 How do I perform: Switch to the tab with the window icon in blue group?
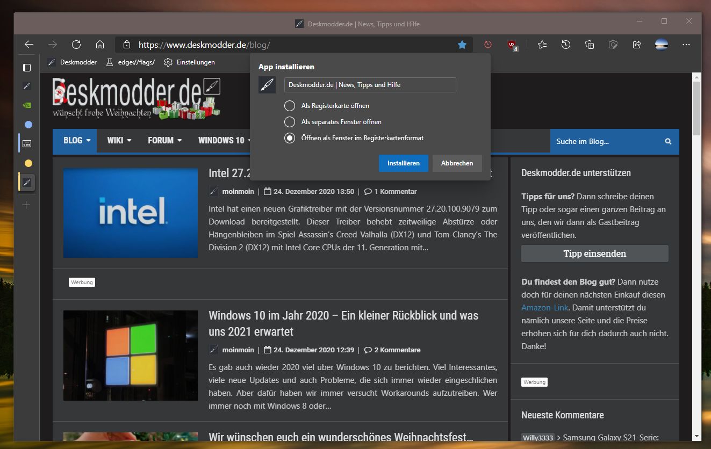(x=27, y=144)
